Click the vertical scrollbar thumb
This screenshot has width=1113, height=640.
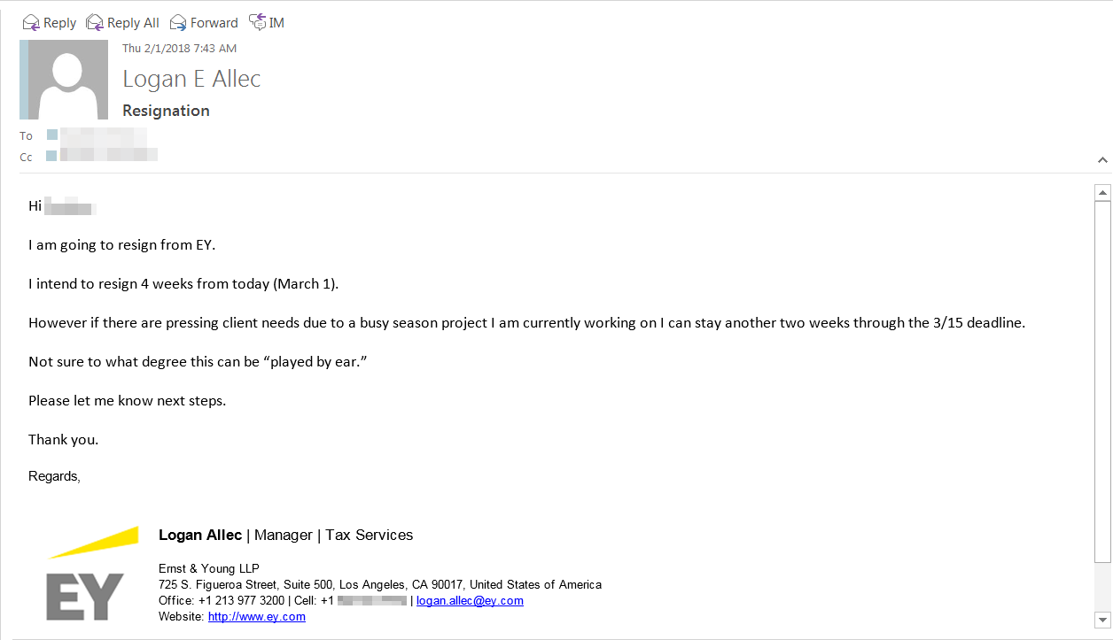[x=1103, y=382]
